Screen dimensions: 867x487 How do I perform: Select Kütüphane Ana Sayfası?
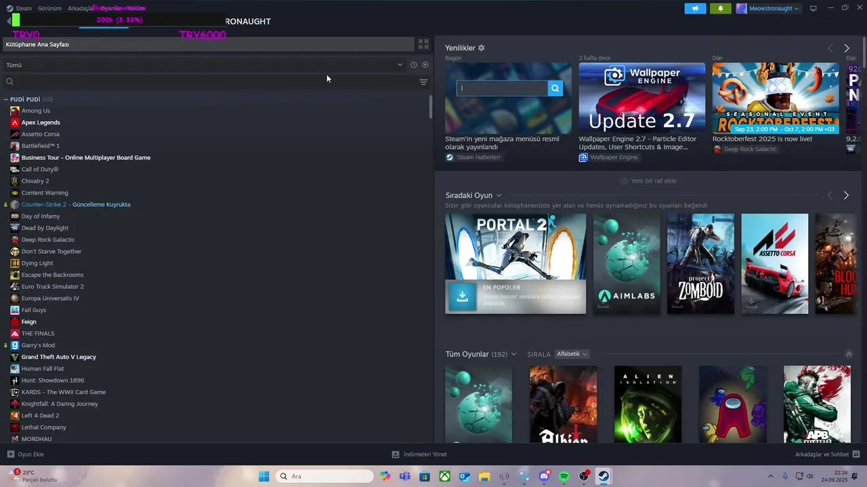(207, 45)
